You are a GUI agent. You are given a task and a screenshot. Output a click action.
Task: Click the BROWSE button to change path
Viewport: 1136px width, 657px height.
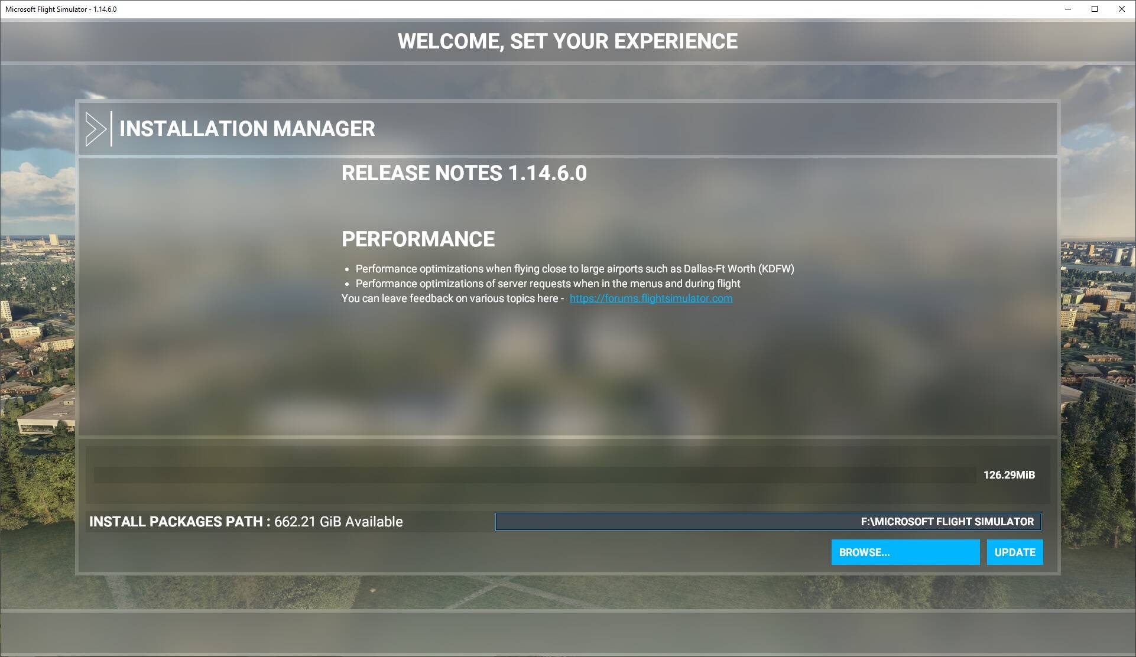point(906,552)
